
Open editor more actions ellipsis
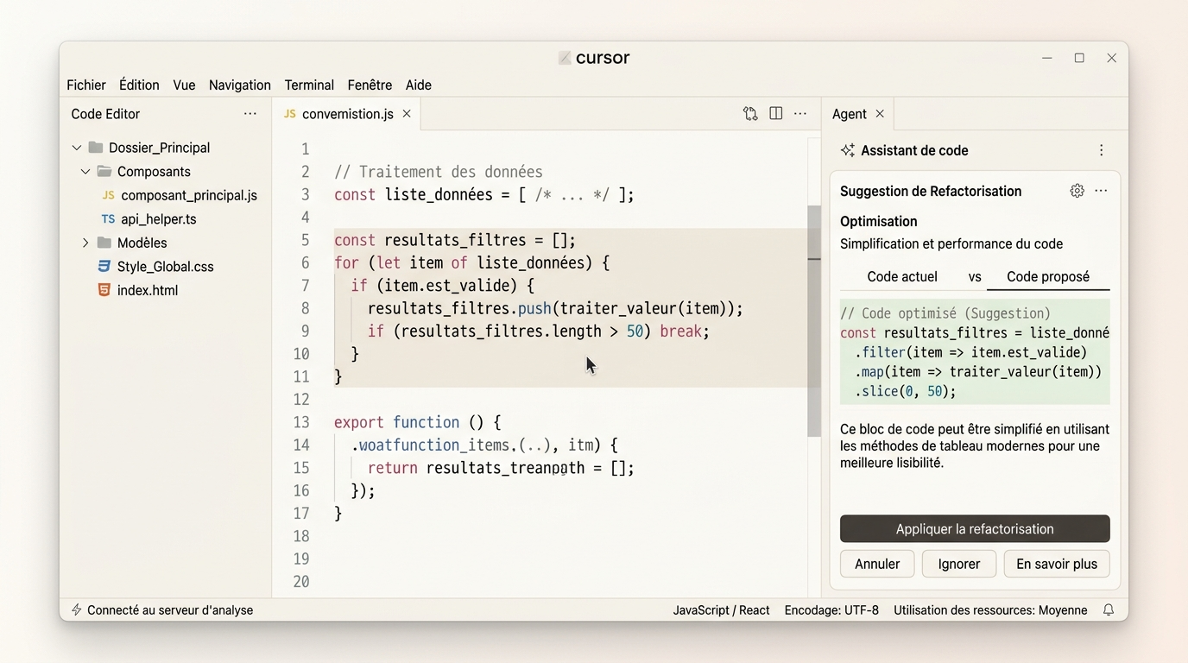(x=800, y=114)
